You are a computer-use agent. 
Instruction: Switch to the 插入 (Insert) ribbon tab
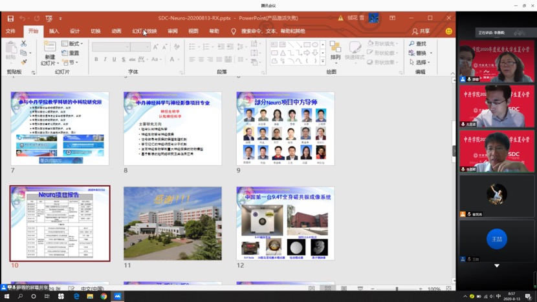tap(54, 31)
